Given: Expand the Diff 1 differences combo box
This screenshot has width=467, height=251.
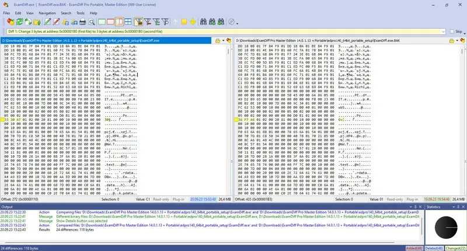Looking at the screenshot, I should (443, 32).
